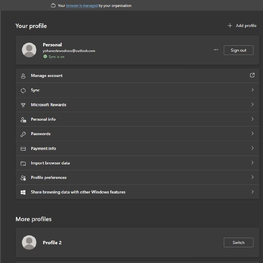263x263 pixels.
Task: Open Import browser data
Action: (137, 163)
